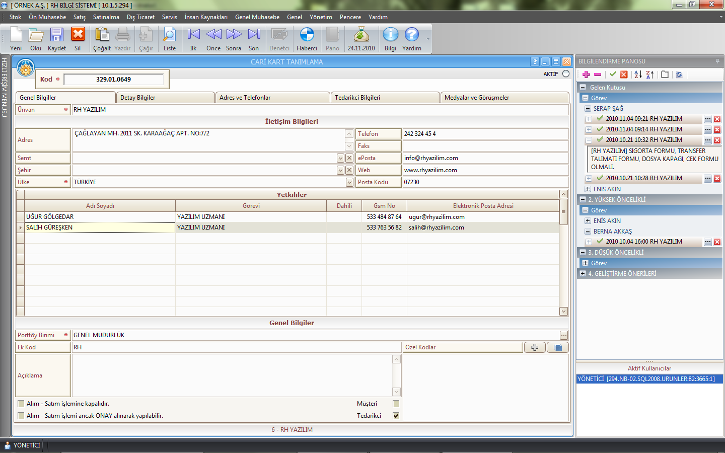Click the Portföy Birimi browse button
This screenshot has height=453, width=725.
(x=563, y=335)
